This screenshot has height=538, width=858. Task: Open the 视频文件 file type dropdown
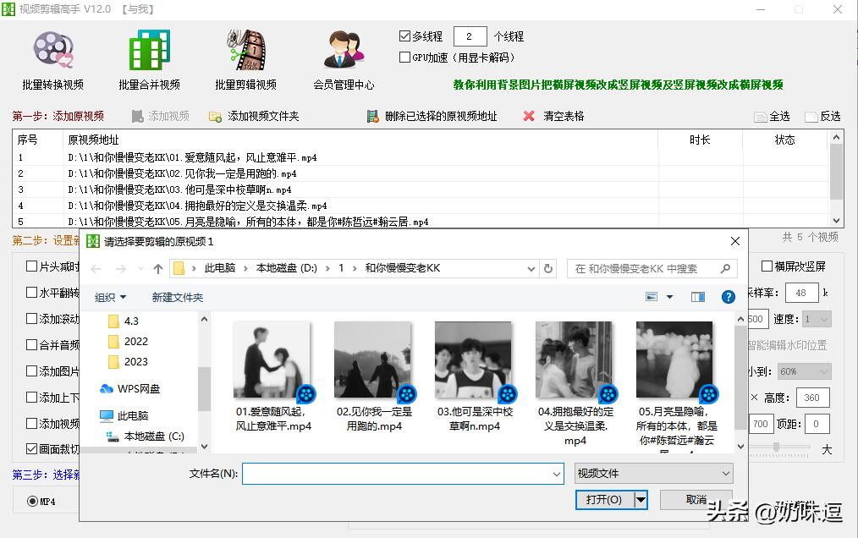click(653, 473)
